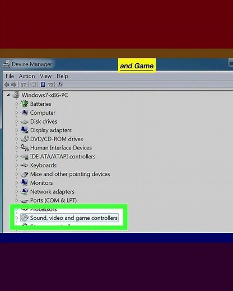Expand the Monitors category
The image size is (233, 291).
click(x=17, y=183)
